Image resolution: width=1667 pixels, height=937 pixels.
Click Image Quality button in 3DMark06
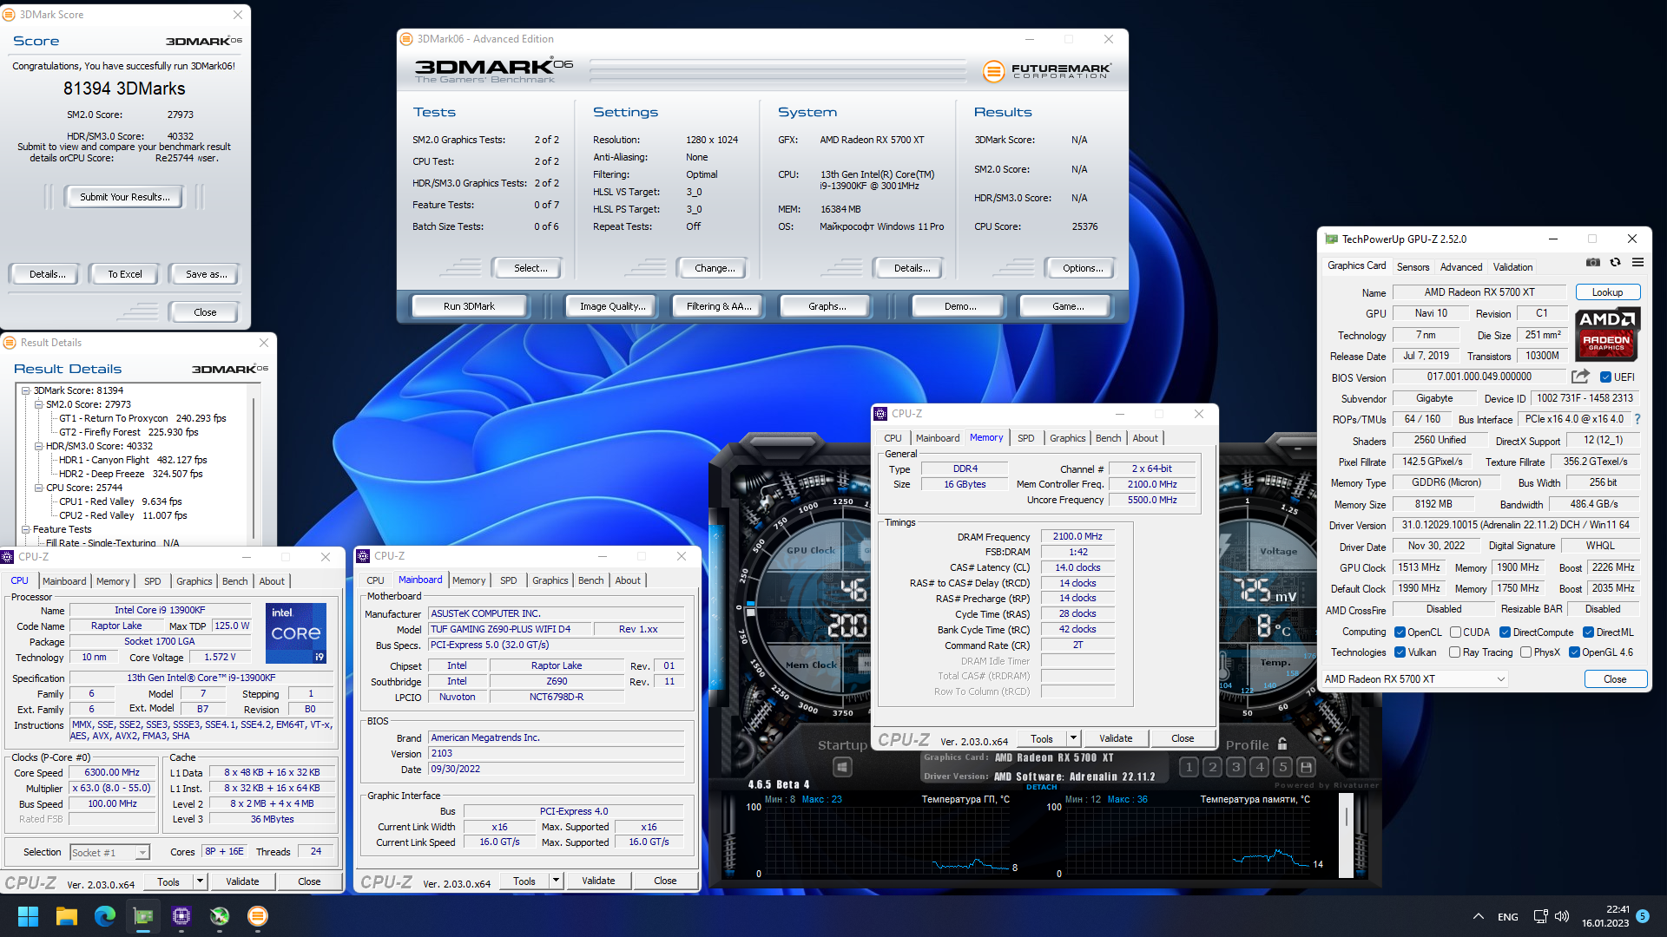pyautogui.click(x=613, y=306)
